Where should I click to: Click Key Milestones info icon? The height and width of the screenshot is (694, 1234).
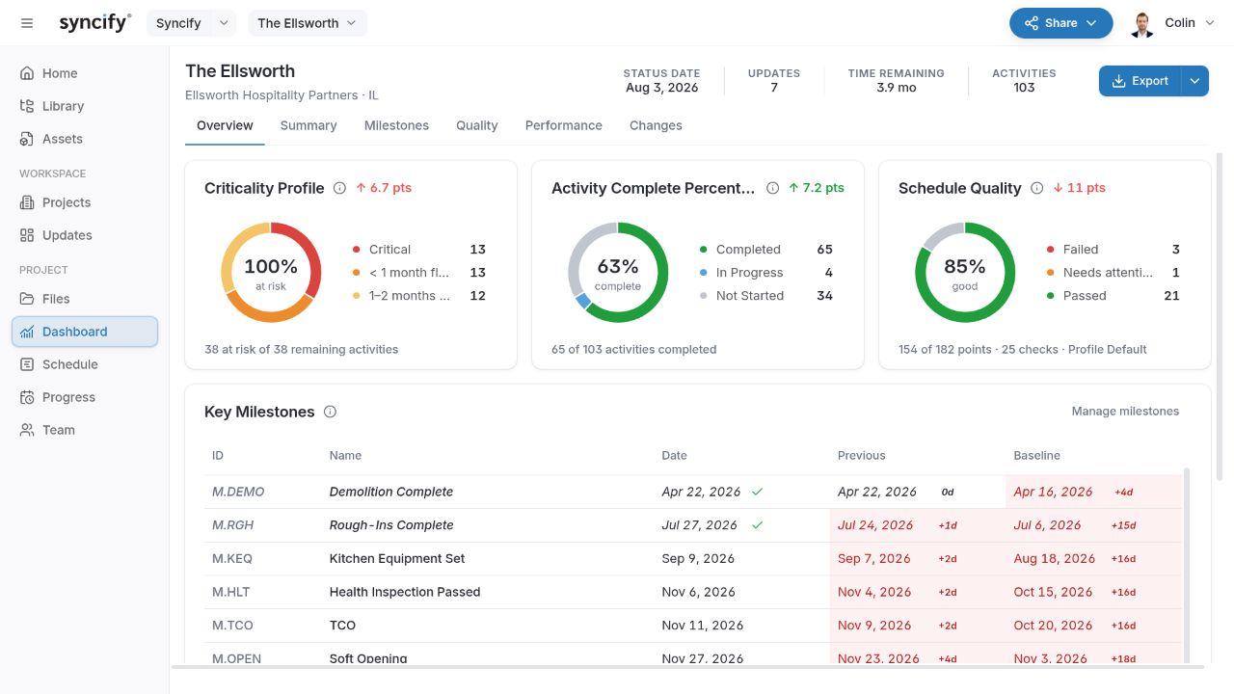[330, 412]
